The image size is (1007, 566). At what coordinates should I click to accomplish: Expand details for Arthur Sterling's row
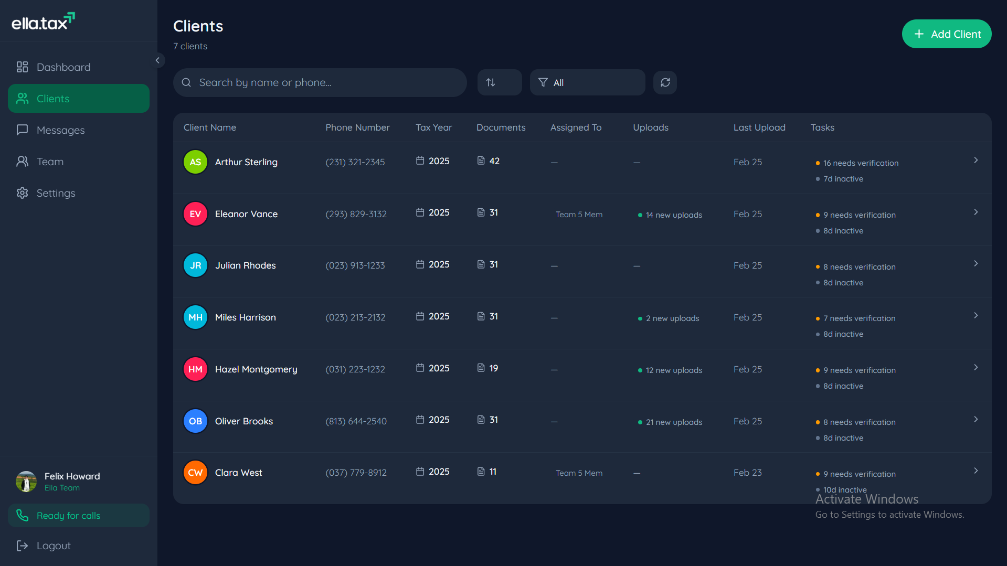click(x=976, y=160)
